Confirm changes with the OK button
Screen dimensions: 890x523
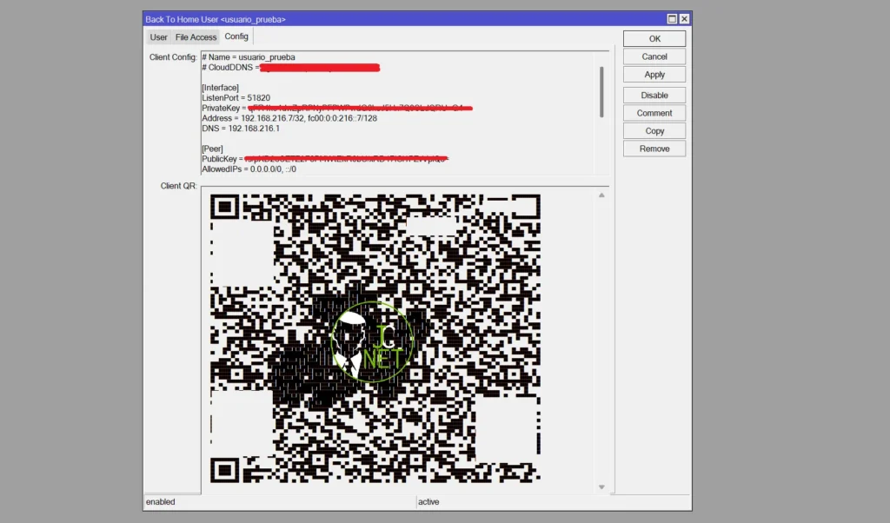coord(654,37)
